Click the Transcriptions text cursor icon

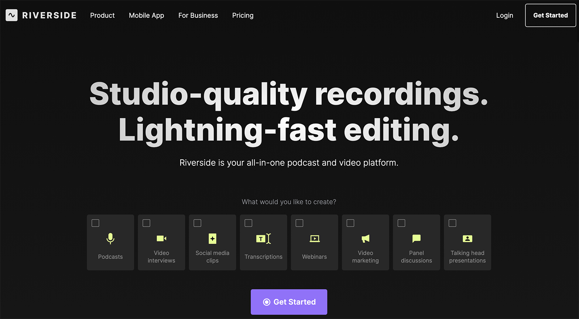[x=263, y=239]
